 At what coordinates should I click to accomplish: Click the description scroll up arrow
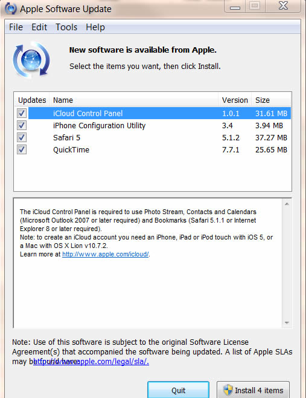coord(287,204)
